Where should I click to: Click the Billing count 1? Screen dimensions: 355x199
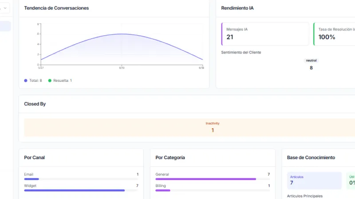point(269,186)
